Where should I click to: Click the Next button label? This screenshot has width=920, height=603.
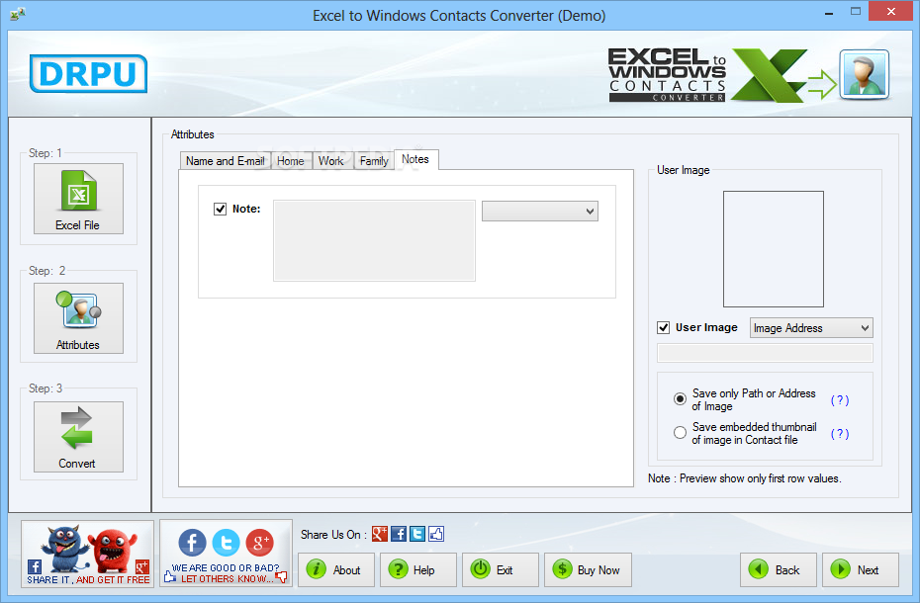click(x=868, y=570)
